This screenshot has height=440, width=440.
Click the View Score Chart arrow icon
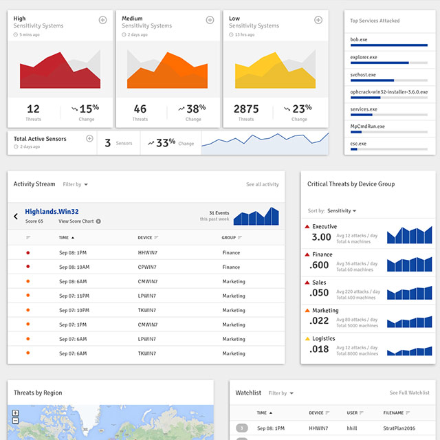tap(98, 221)
